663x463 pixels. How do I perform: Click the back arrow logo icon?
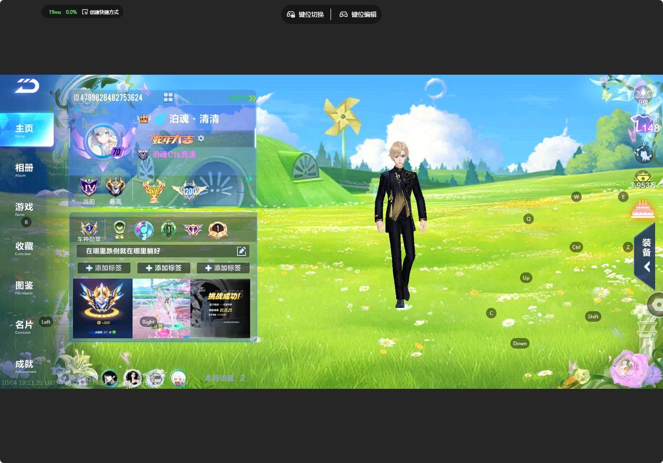pos(27,86)
